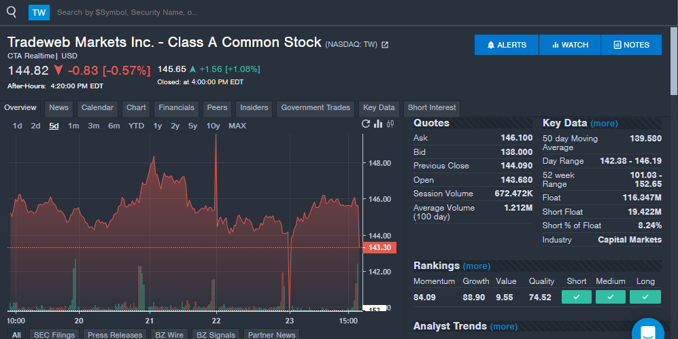Go to the Financials tab
Screen dimensions: 678x339
tap(176, 108)
